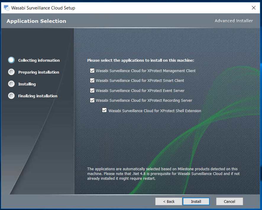Click the Shell Extension option label text
Screen dimensions: 262x210
click(x=155, y=111)
